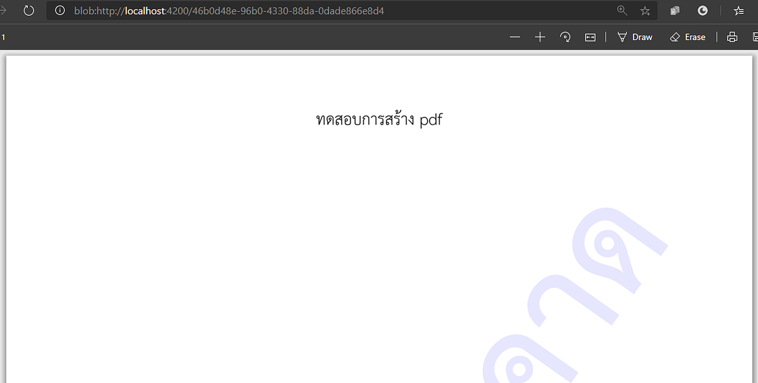Zoom in on the PDF document

540,37
